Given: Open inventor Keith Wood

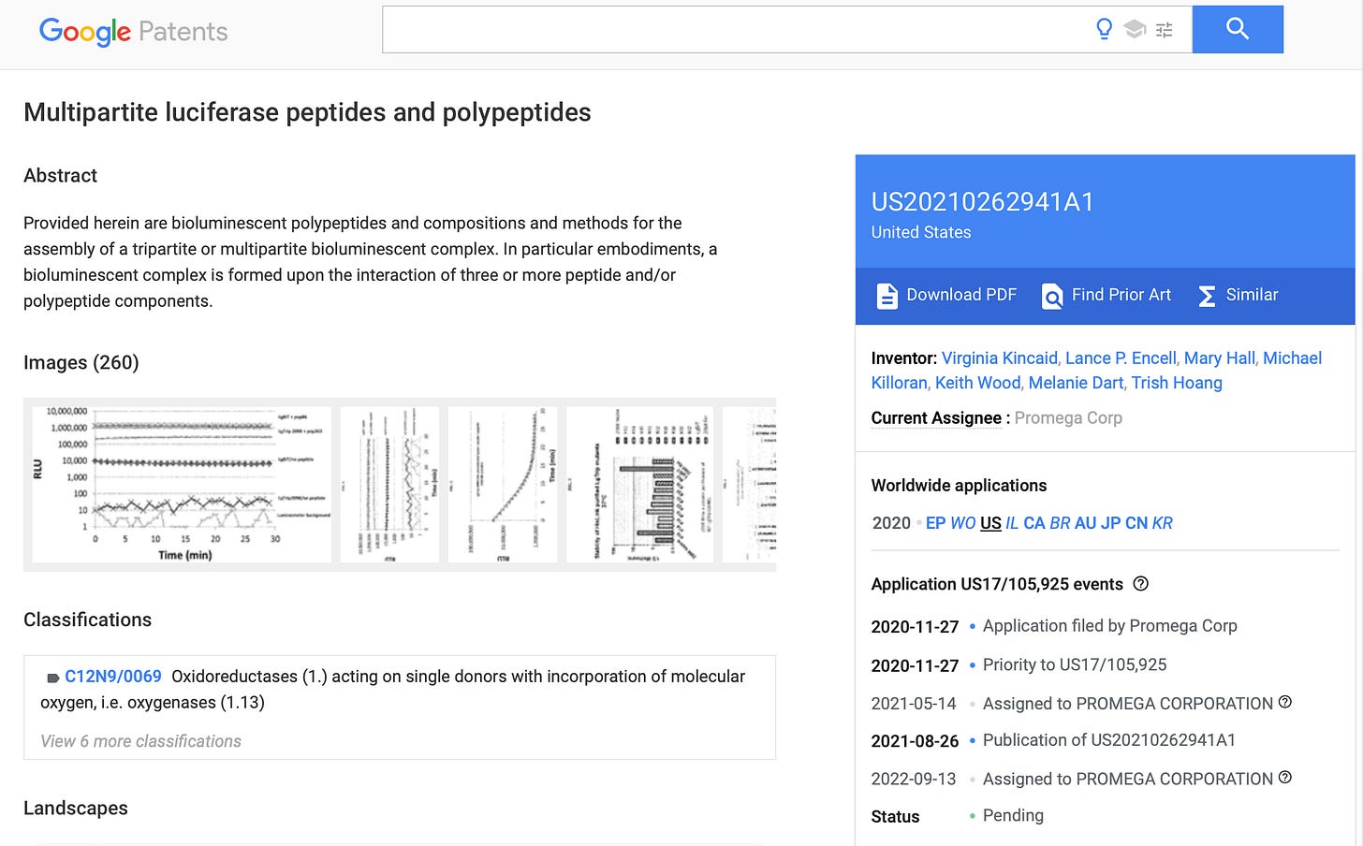Looking at the screenshot, I should click(x=977, y=383).
